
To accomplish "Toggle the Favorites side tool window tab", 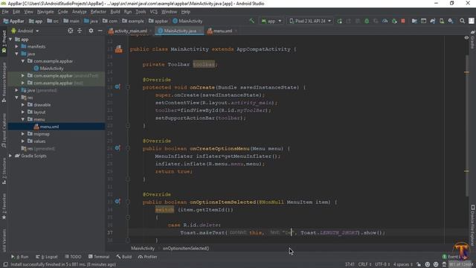I will point(4,207).
